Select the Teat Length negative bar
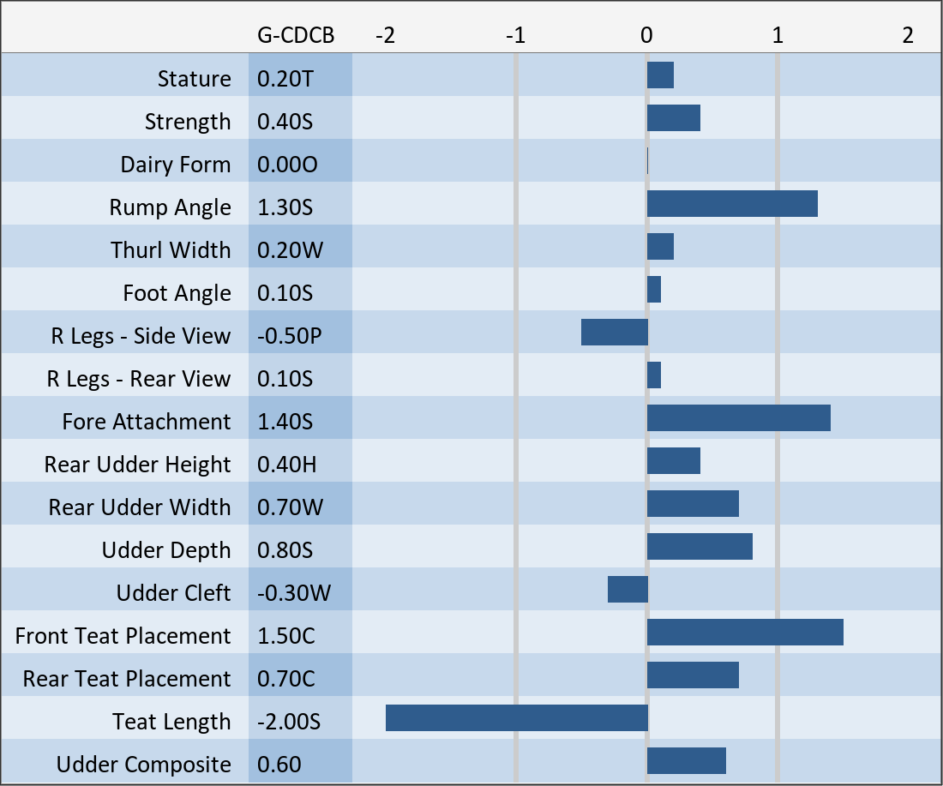Screen dimensions: 943x786 [516, 718]
